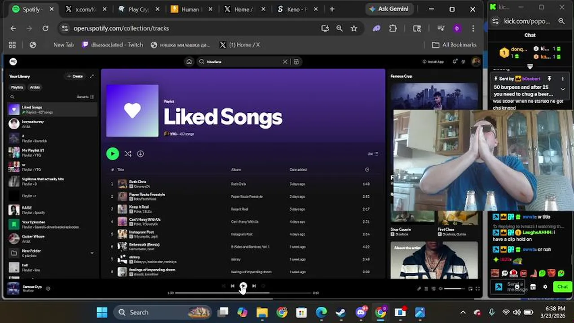574x323 pixels.
Task: Open Chrome three-dot menu
Action: tap(473, 28)
